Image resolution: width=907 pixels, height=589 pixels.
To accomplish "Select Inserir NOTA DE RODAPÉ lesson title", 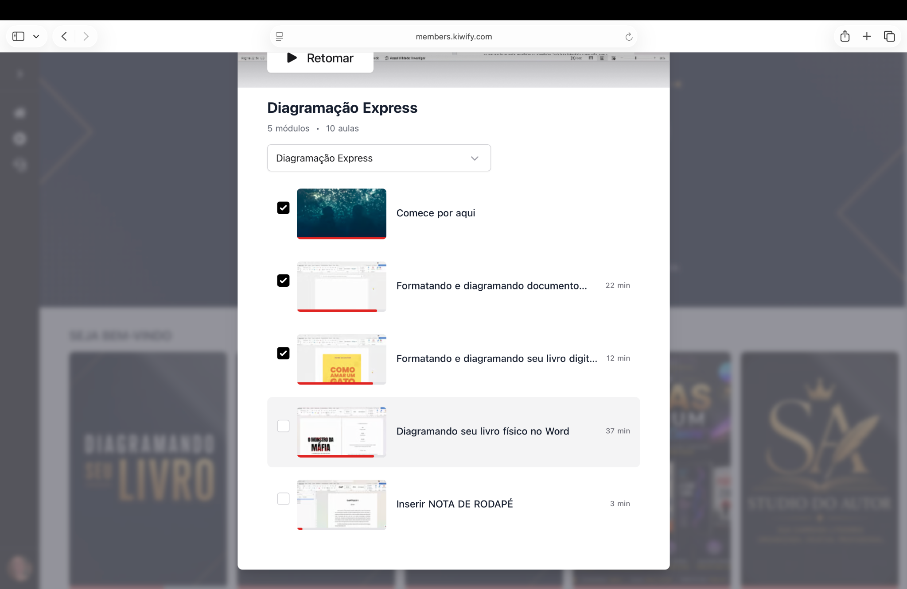I will [455, 504].
